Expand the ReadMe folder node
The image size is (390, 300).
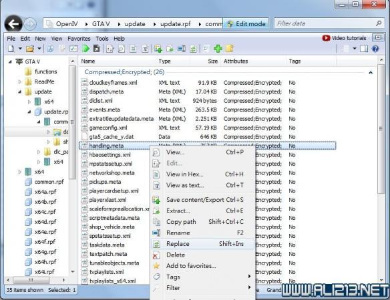click(19, 82)
